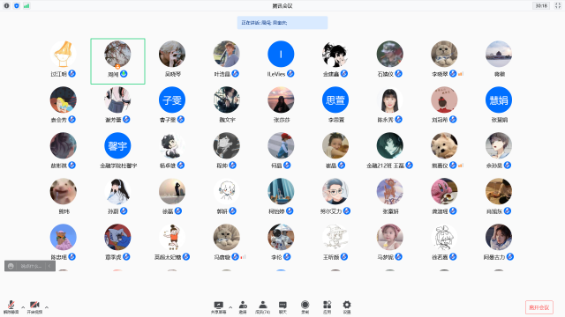Select the ramen-hat cartoon avatar in first row
The image size is (565, 317).
point(64,54)
